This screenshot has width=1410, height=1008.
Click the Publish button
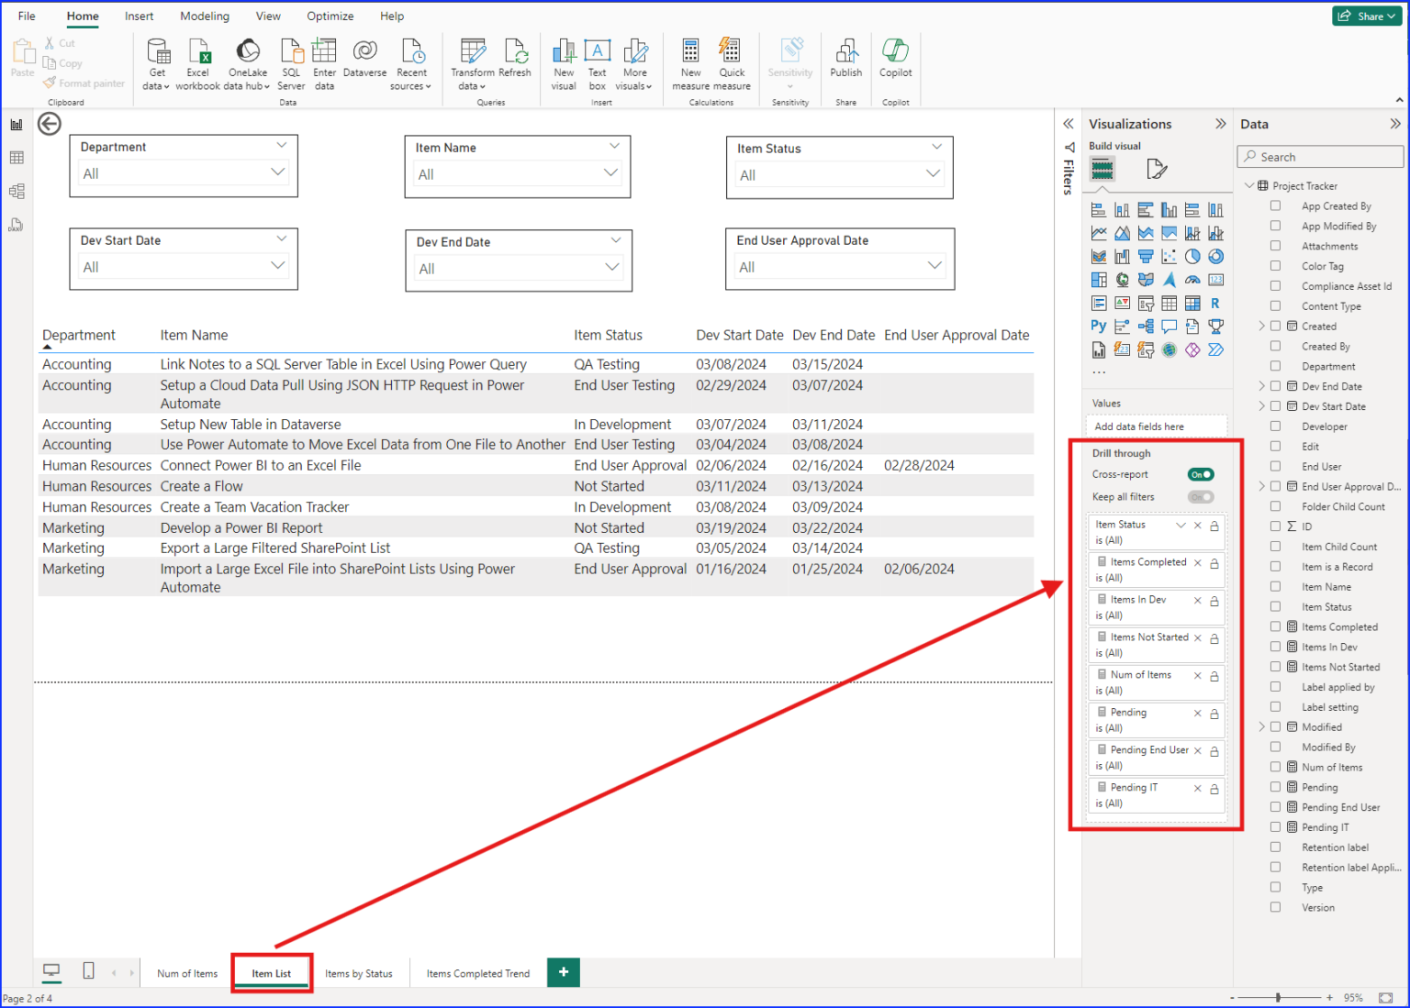[845, 61]
